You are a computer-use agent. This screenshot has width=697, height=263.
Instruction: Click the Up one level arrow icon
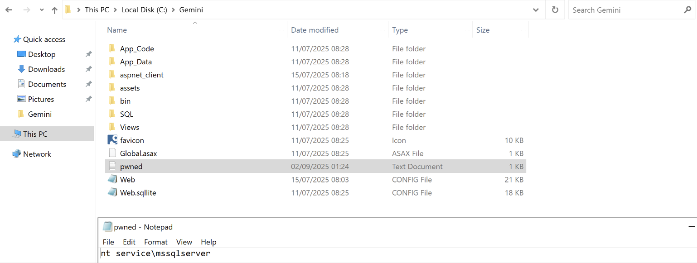[x=54, y=10]
